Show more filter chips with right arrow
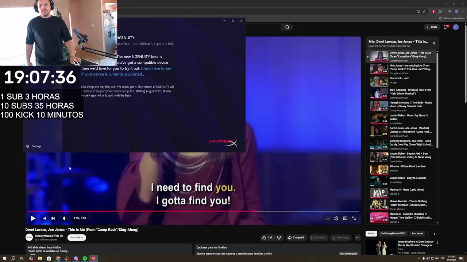Image resolution: width=467 pixels, height=262 pixels. point(434,234)
